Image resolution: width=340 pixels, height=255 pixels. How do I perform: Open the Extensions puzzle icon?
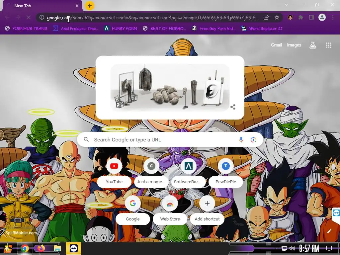[x=301, y=17]
